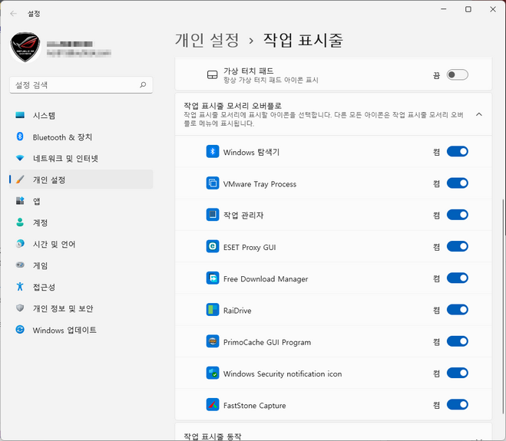Turn off the FastStone Capture toggle
The width and height of the screenshot is (506, 441).
coord(458,405)
